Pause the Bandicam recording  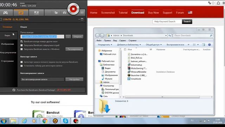[82, 13]
